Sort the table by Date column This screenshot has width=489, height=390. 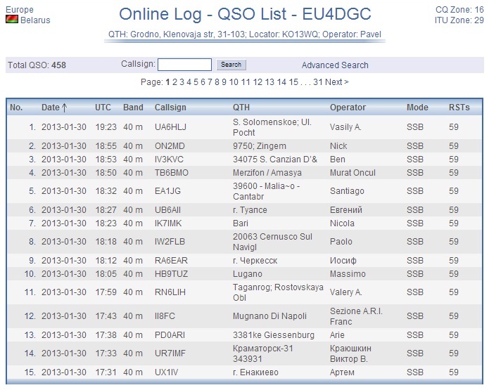(x=53, y=108)
